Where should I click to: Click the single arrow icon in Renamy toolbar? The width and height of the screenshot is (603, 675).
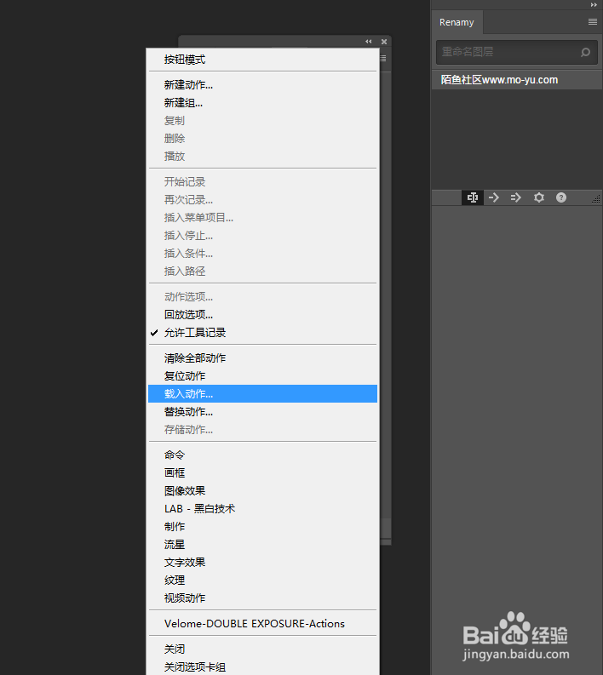(x=494, y=197)
